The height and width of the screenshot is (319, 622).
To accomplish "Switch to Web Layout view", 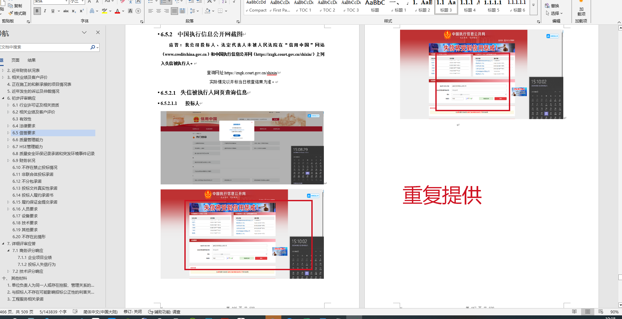I will tap(601, 312).
